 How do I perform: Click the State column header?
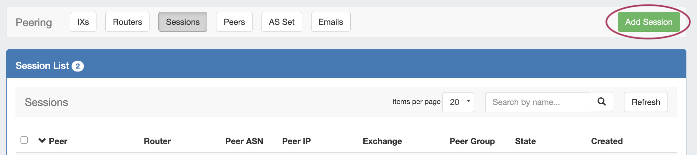525,141
